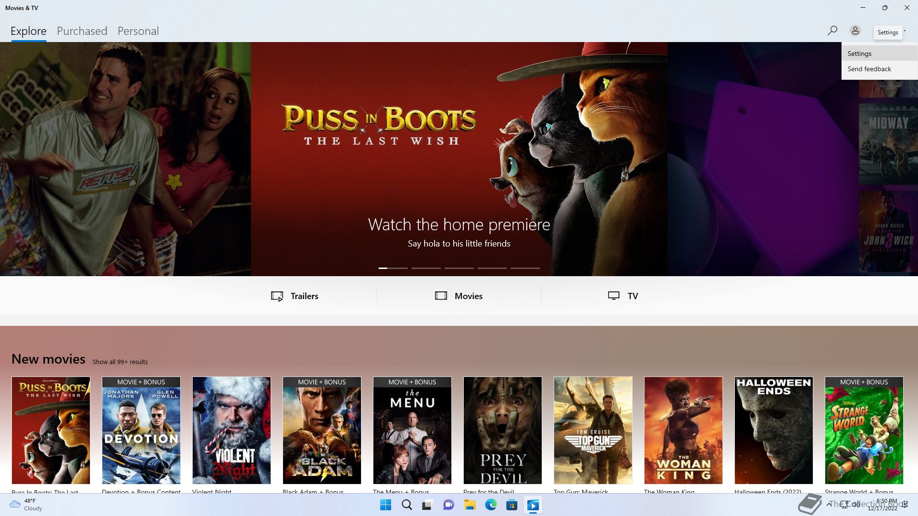Image resolution: width=918 pixels, height=516 pixels.
Task: Choose Settings from the dropdown menu
Action: point(879,54)
